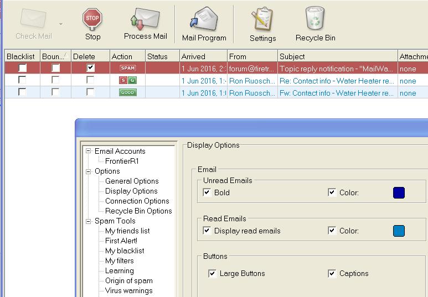This screenshot has width=428, height=297.
Task: Toggle Blacklist checkbox for forum@firetr email
Action: point(22,68)
